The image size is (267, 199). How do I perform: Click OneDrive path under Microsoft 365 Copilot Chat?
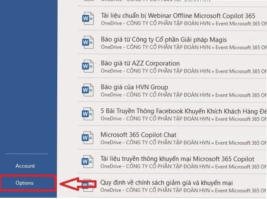click(x=183, y=143)
